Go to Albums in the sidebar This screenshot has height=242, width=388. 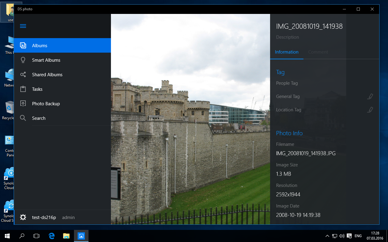[62, 45]
